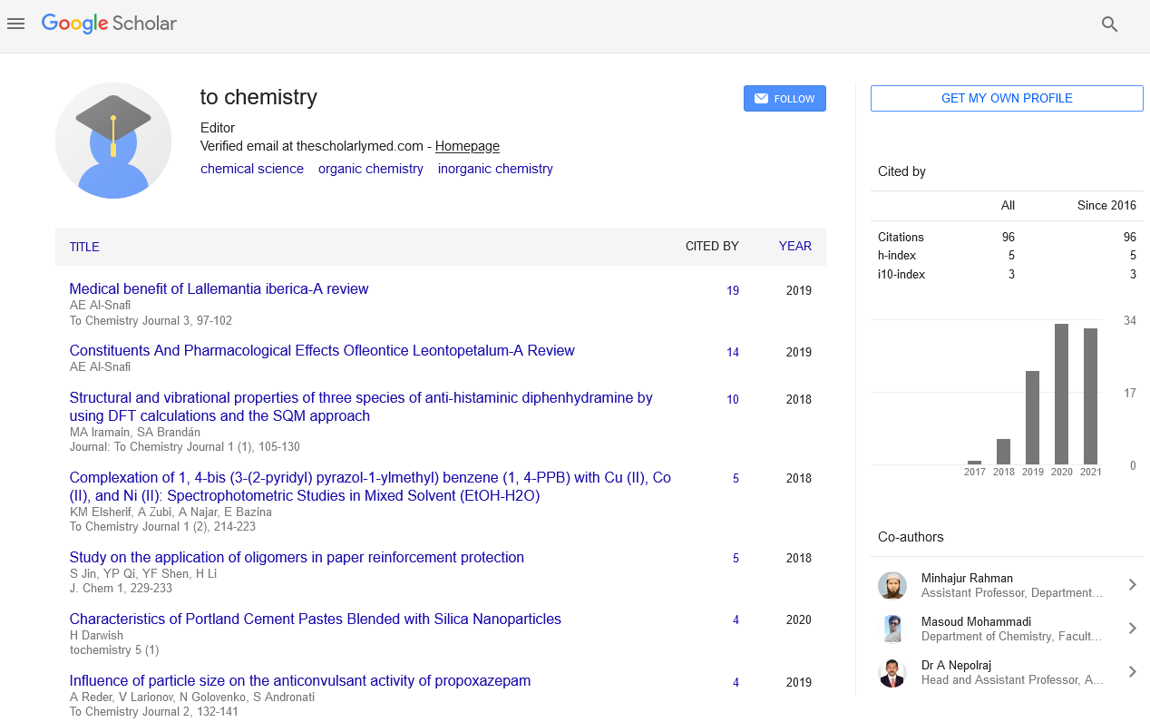Open Portland Cement Pastes article

(x=315, y=620)
